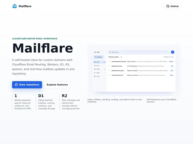Click the Mailflare envelope logo icon
Image resolution: width=193 pixels, height=144 pixels.
pos(15,6)
